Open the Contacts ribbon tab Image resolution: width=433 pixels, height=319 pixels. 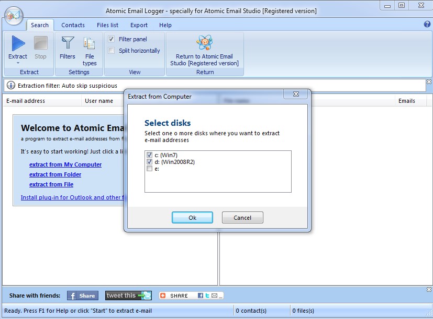pyautogui.click(x=73, y=25)
